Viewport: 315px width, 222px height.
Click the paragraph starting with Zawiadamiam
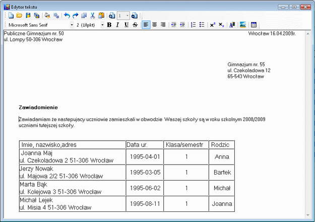coord(142,122)
